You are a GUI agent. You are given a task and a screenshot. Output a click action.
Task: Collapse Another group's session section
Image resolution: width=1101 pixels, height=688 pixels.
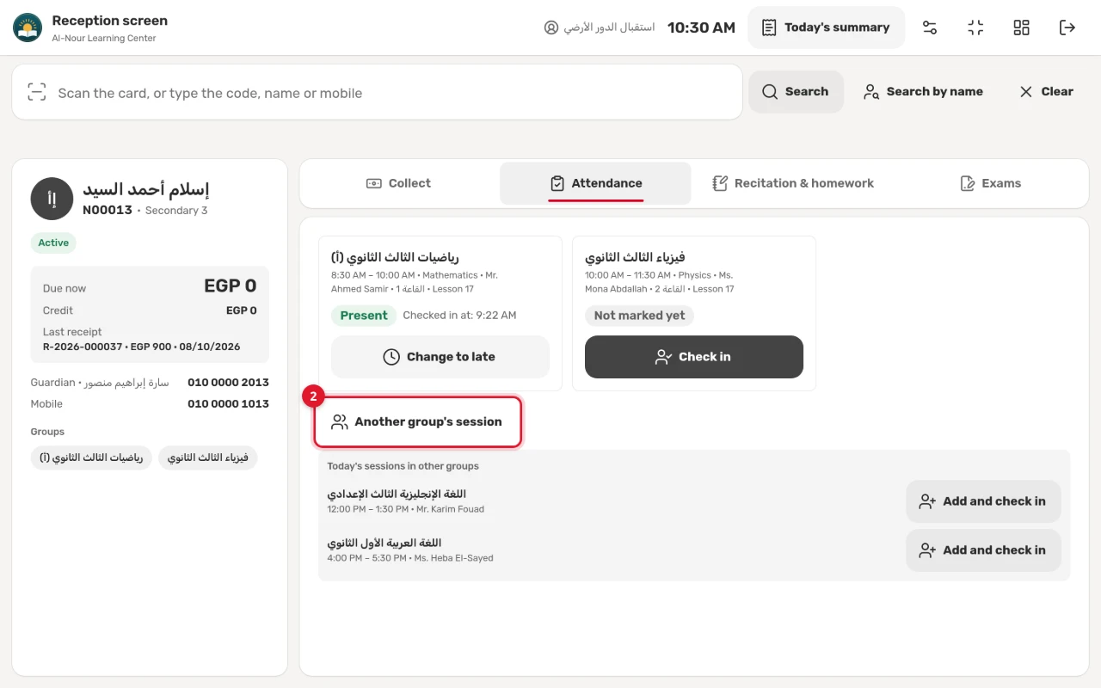(x=418, y=421)
